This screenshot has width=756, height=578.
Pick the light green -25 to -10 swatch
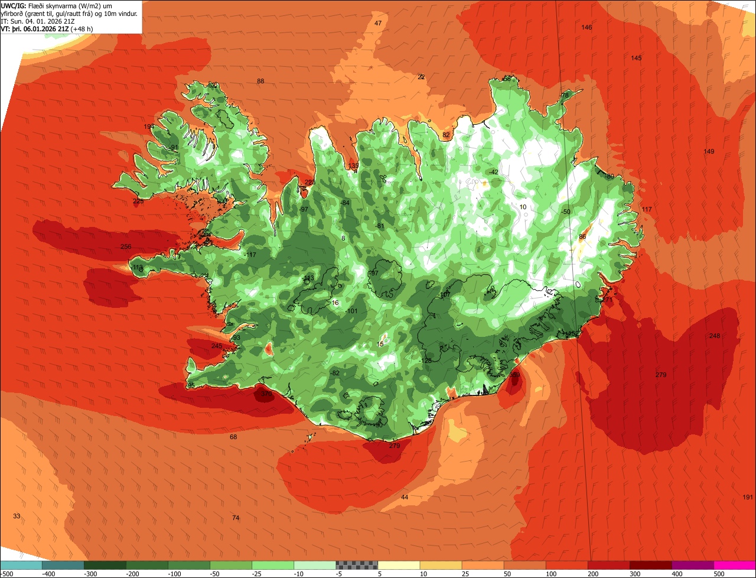[x=273, y=565]
